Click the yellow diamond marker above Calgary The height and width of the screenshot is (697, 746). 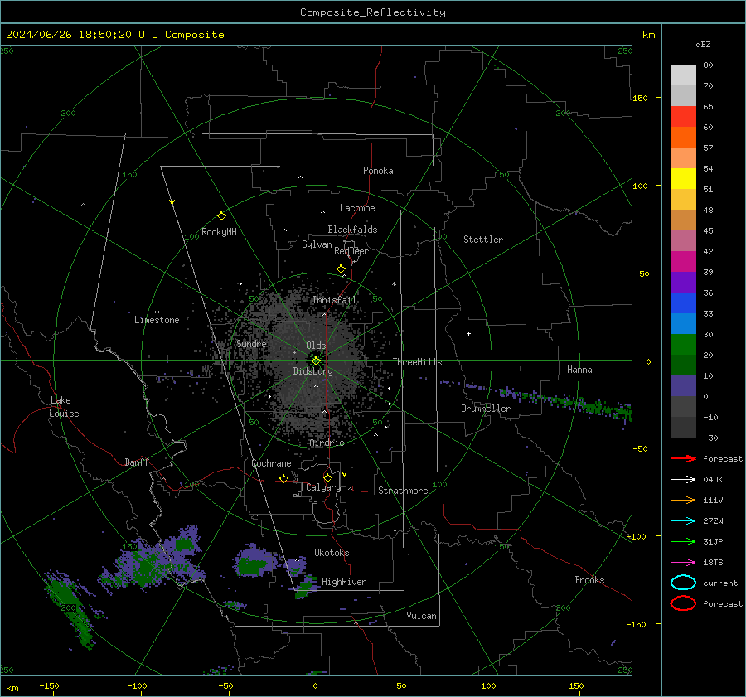coord(327,477)
